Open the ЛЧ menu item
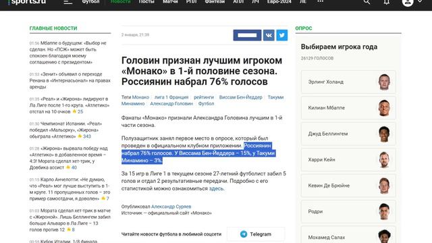 pyautogui.click(x=255, y=2)
